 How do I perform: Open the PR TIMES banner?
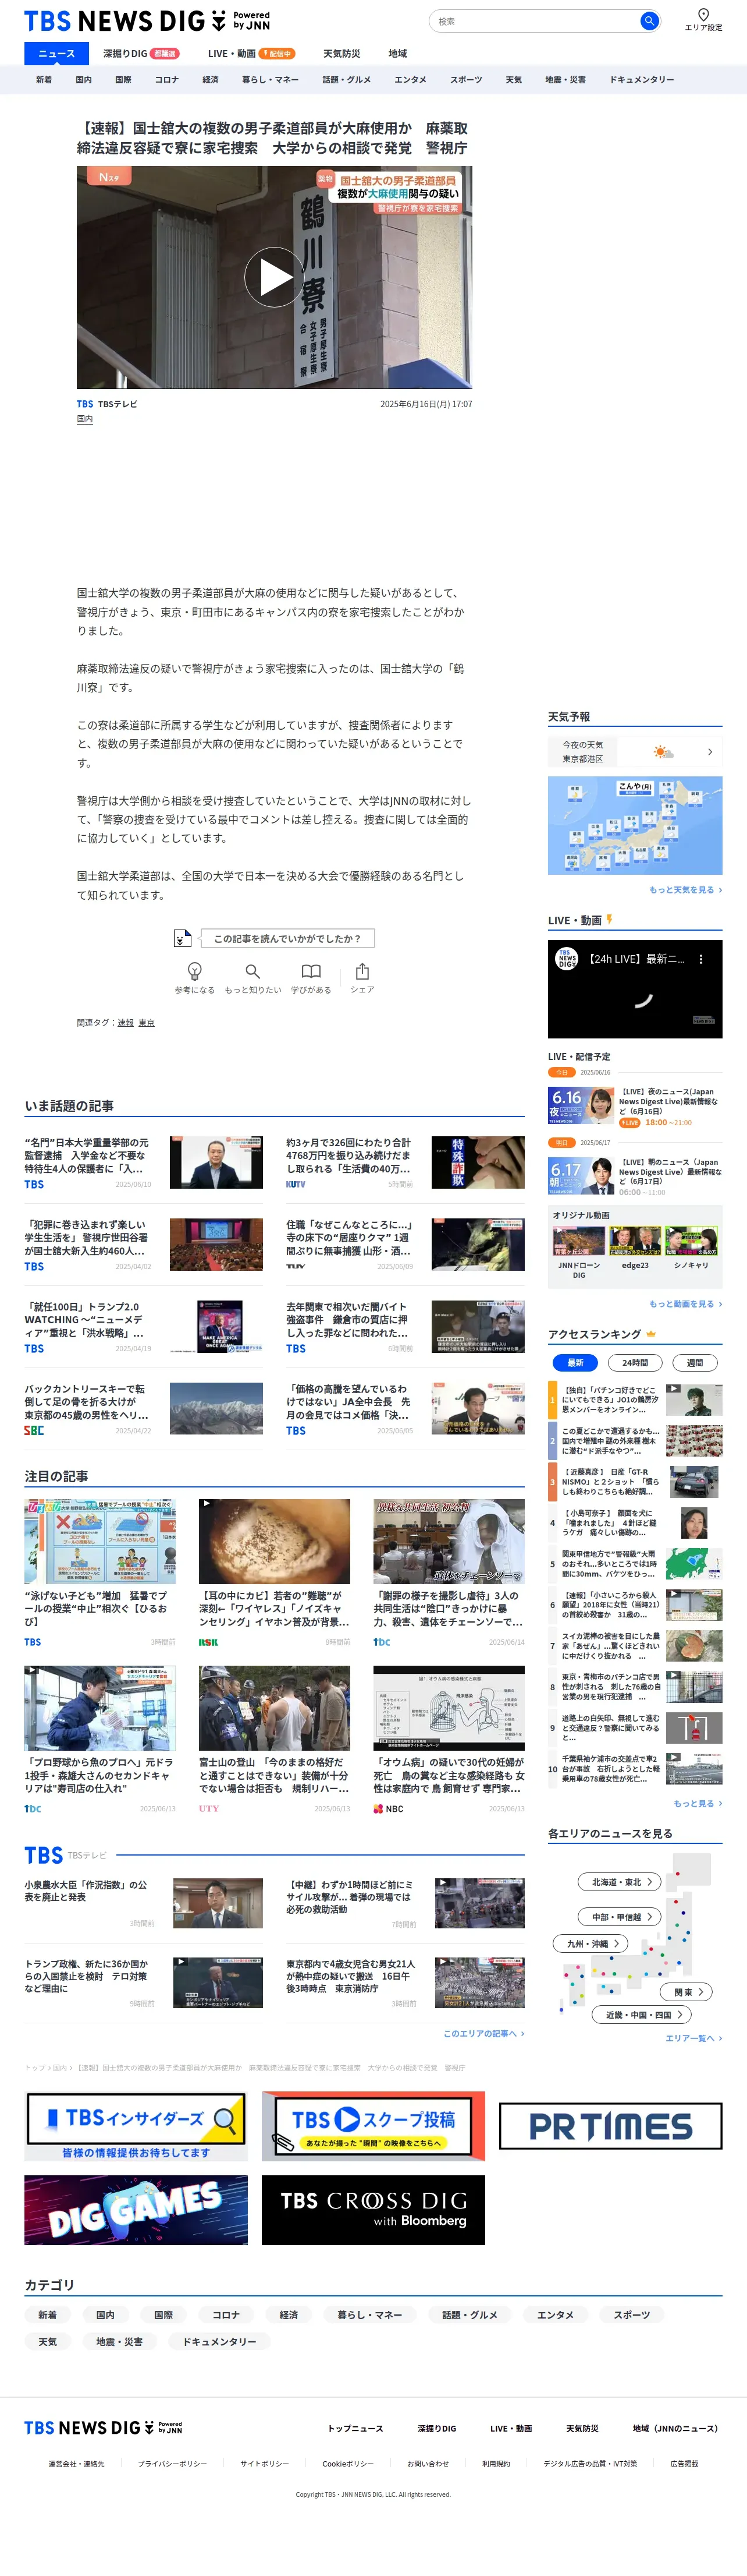point(610,2126)
